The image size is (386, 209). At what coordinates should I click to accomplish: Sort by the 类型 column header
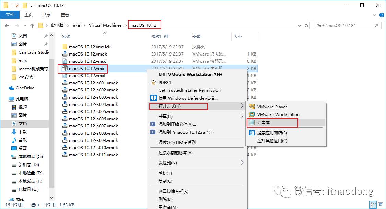(197, 36)
